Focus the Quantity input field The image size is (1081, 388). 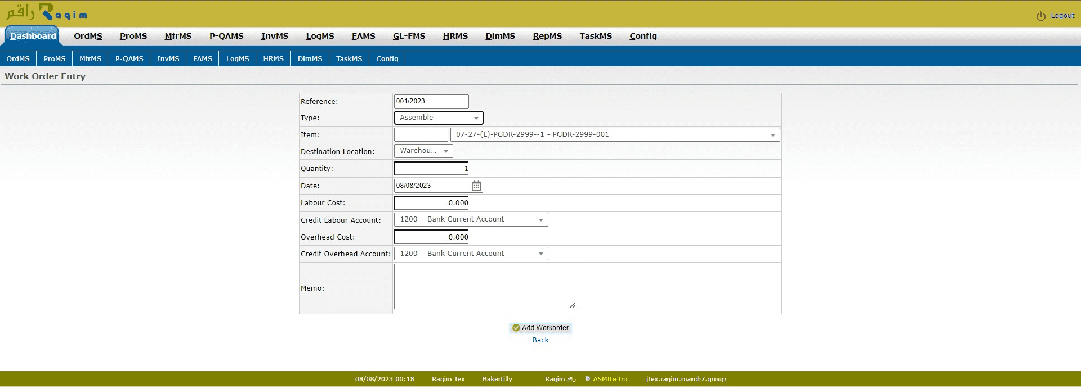pyautogui.click(x=431, y=169)
